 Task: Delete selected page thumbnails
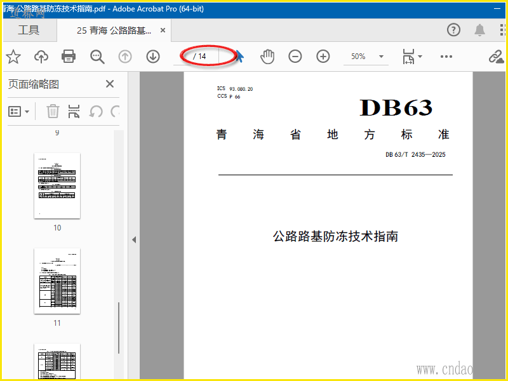pos(53,111)
